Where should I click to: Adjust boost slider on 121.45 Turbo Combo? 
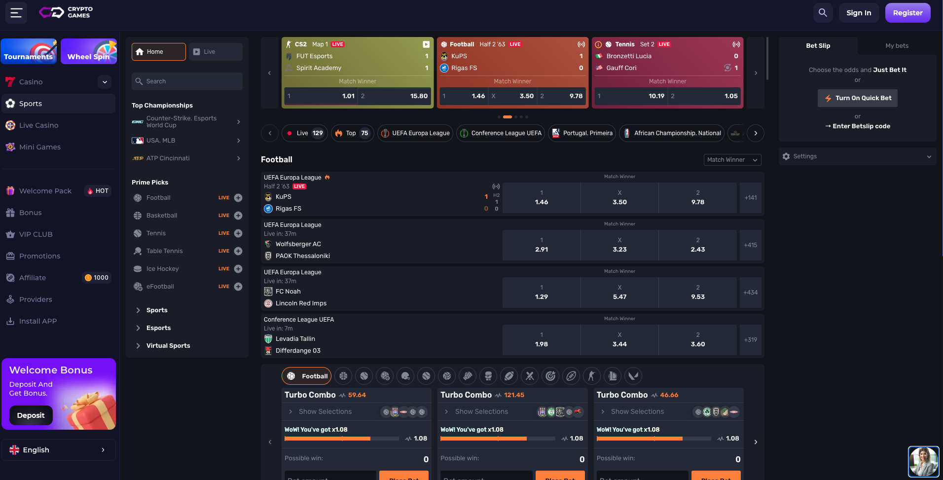pyautogui.click(x=498, y=439)
